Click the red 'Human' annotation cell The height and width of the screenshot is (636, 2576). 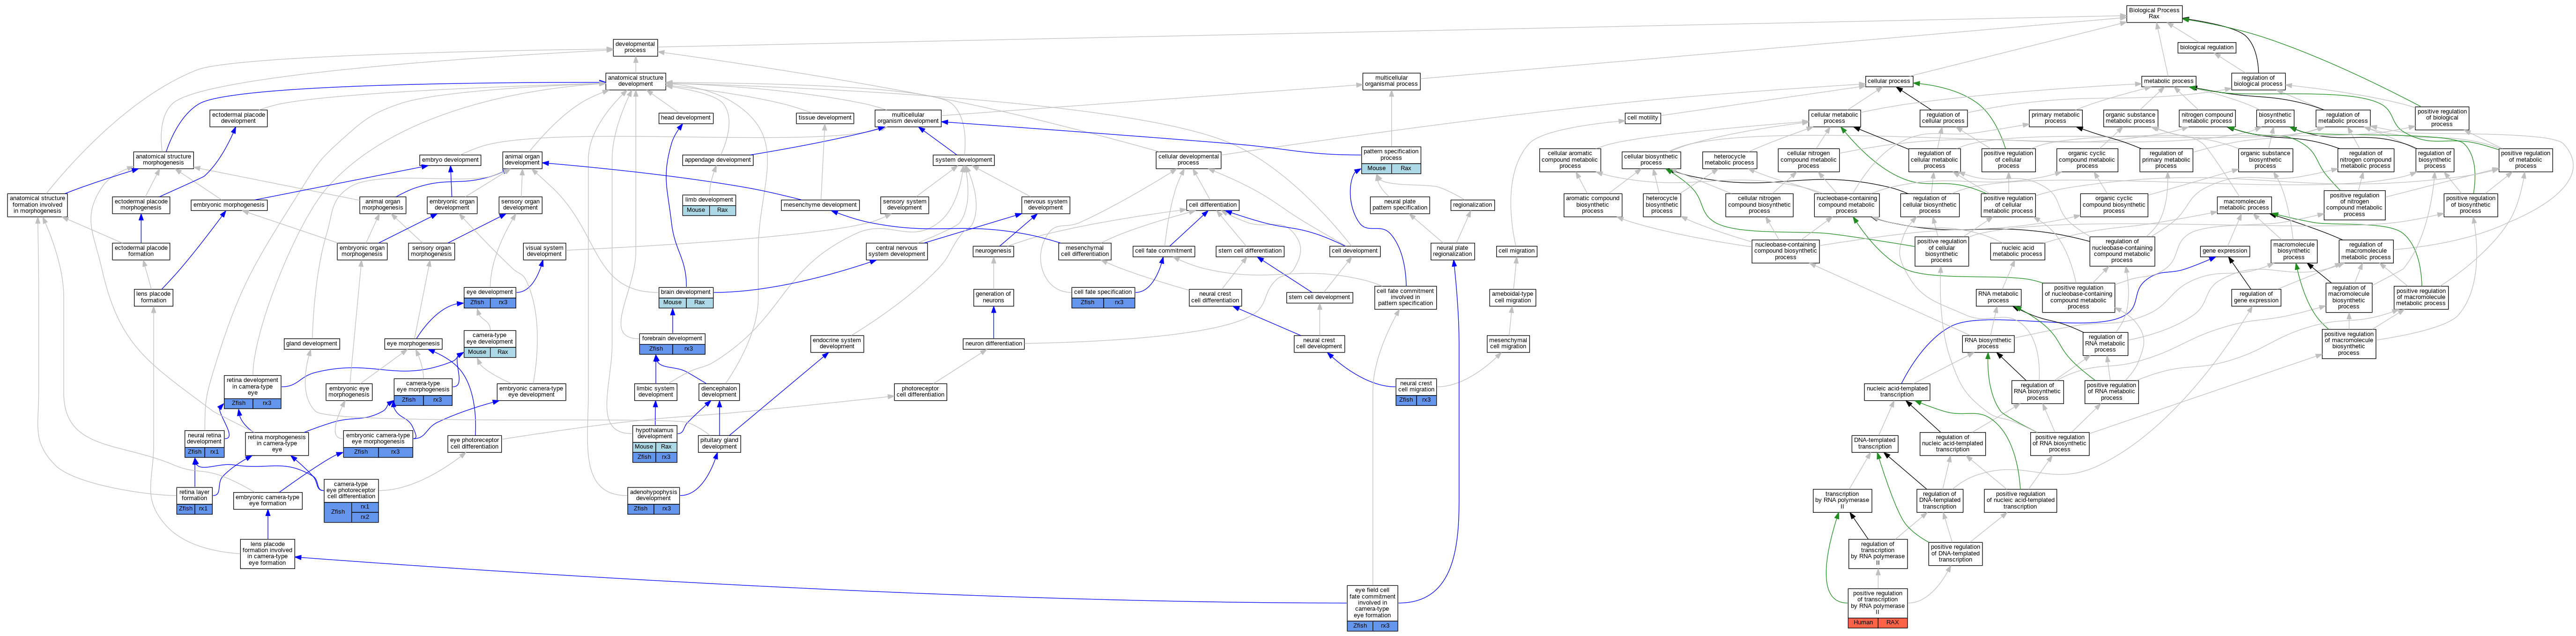click(1862, 623)
